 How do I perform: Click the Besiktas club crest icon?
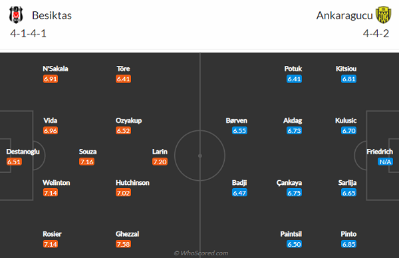pyautogui.click(x=16, y=15)
